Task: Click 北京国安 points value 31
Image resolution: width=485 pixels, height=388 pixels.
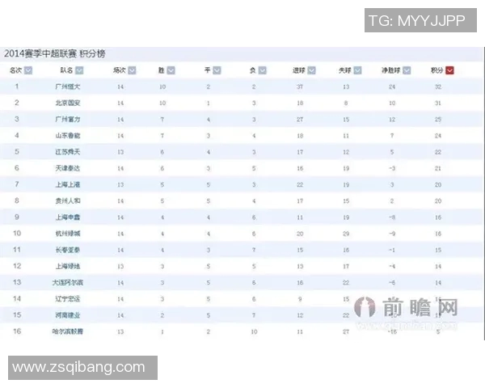Action: (438, 103)
